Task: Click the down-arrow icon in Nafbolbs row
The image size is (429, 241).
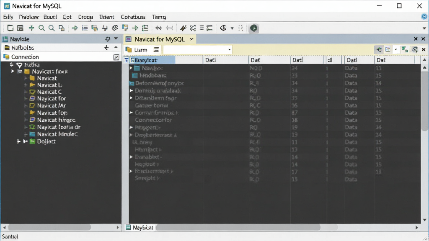Action: 106,48
